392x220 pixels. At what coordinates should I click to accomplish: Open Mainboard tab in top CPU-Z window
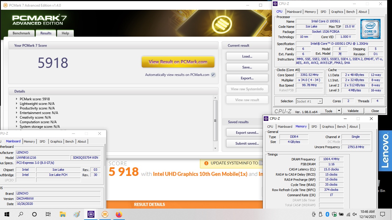point(294,12)
